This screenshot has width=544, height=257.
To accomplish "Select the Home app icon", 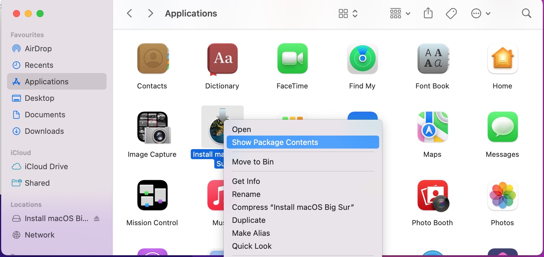I will 502,58.
